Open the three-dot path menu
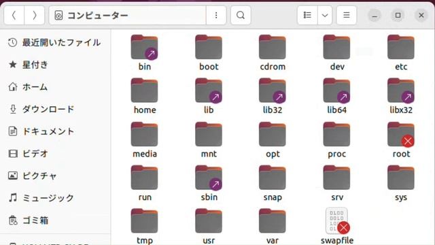Screen dimensions: 435x245 pos(216,15)
